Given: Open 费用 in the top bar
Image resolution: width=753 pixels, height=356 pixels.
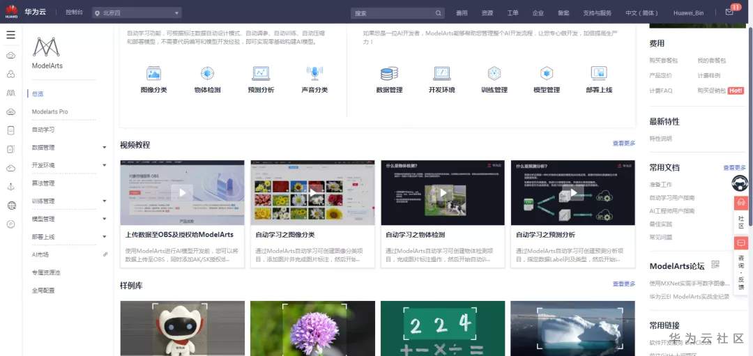Looking at the screenshot, I should [x=462, y=13].
